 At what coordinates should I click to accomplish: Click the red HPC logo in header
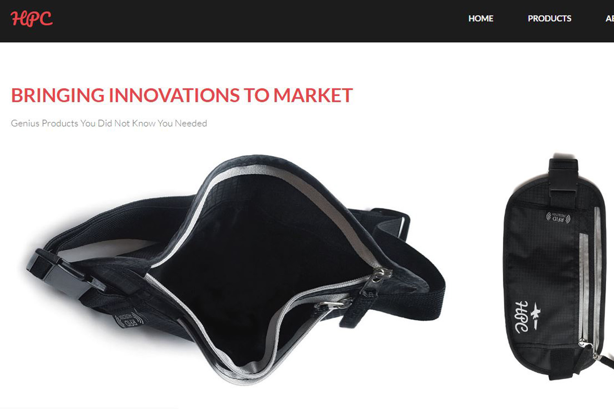tap(32, 19)
